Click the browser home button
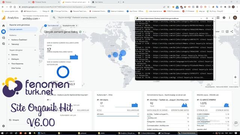This screenshot has height=135, width=240. tap(15, 7)
